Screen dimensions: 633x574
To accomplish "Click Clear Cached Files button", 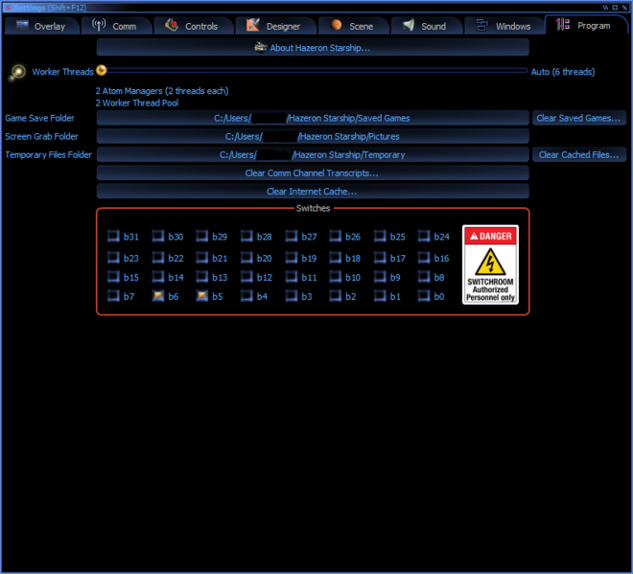I will pos(578,155).
